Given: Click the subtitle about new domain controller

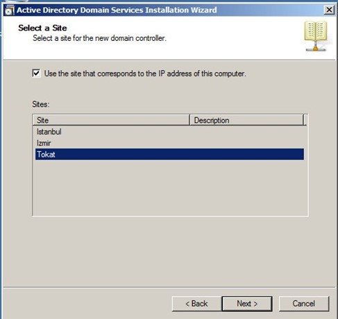Looking at the screenshot, I should pyautogui.click(x=99, y=38).
